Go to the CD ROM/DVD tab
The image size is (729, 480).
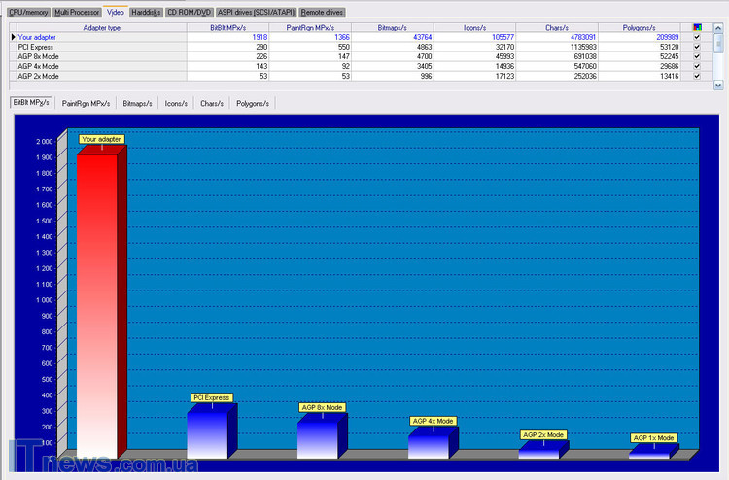tap(189, 12)
